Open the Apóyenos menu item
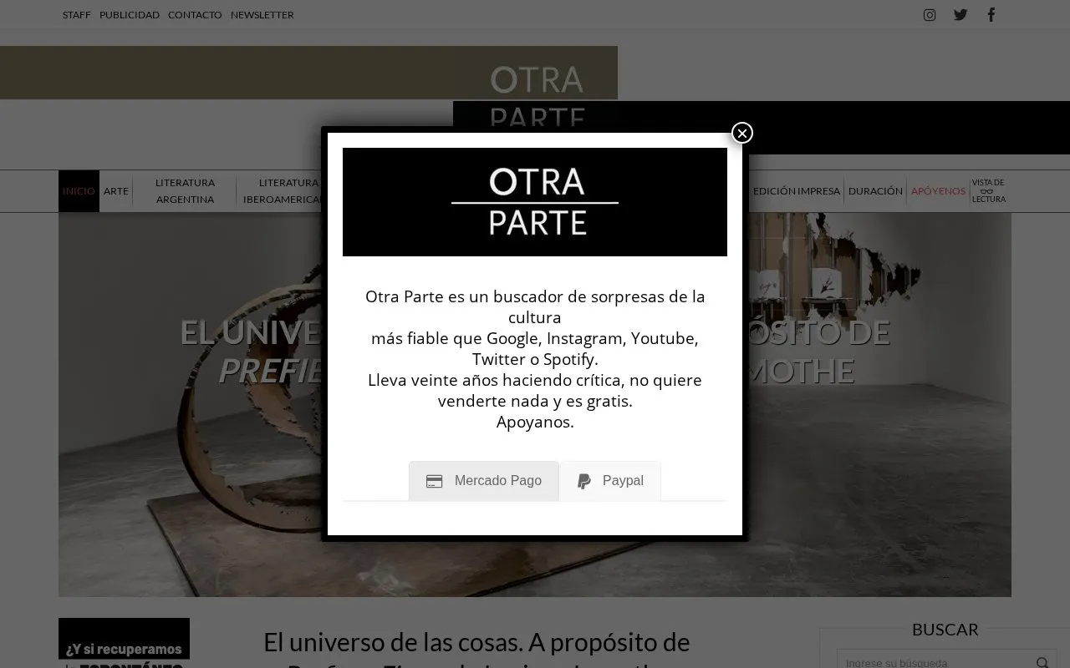This screenshot has height=668, width=1070. coord(938,191)
